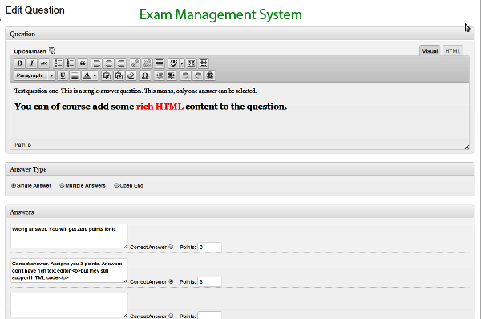
Task: Mark the zero-points wrong answer as correct
Action: tap(171, 247)
